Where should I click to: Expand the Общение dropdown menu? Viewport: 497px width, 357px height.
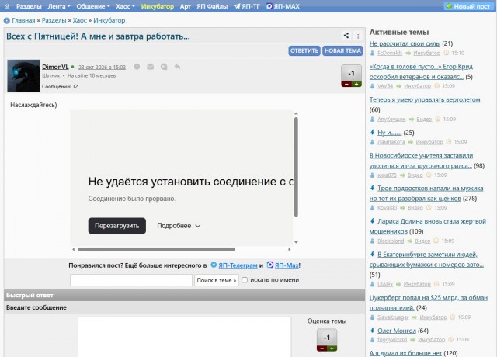coord(93,6)
